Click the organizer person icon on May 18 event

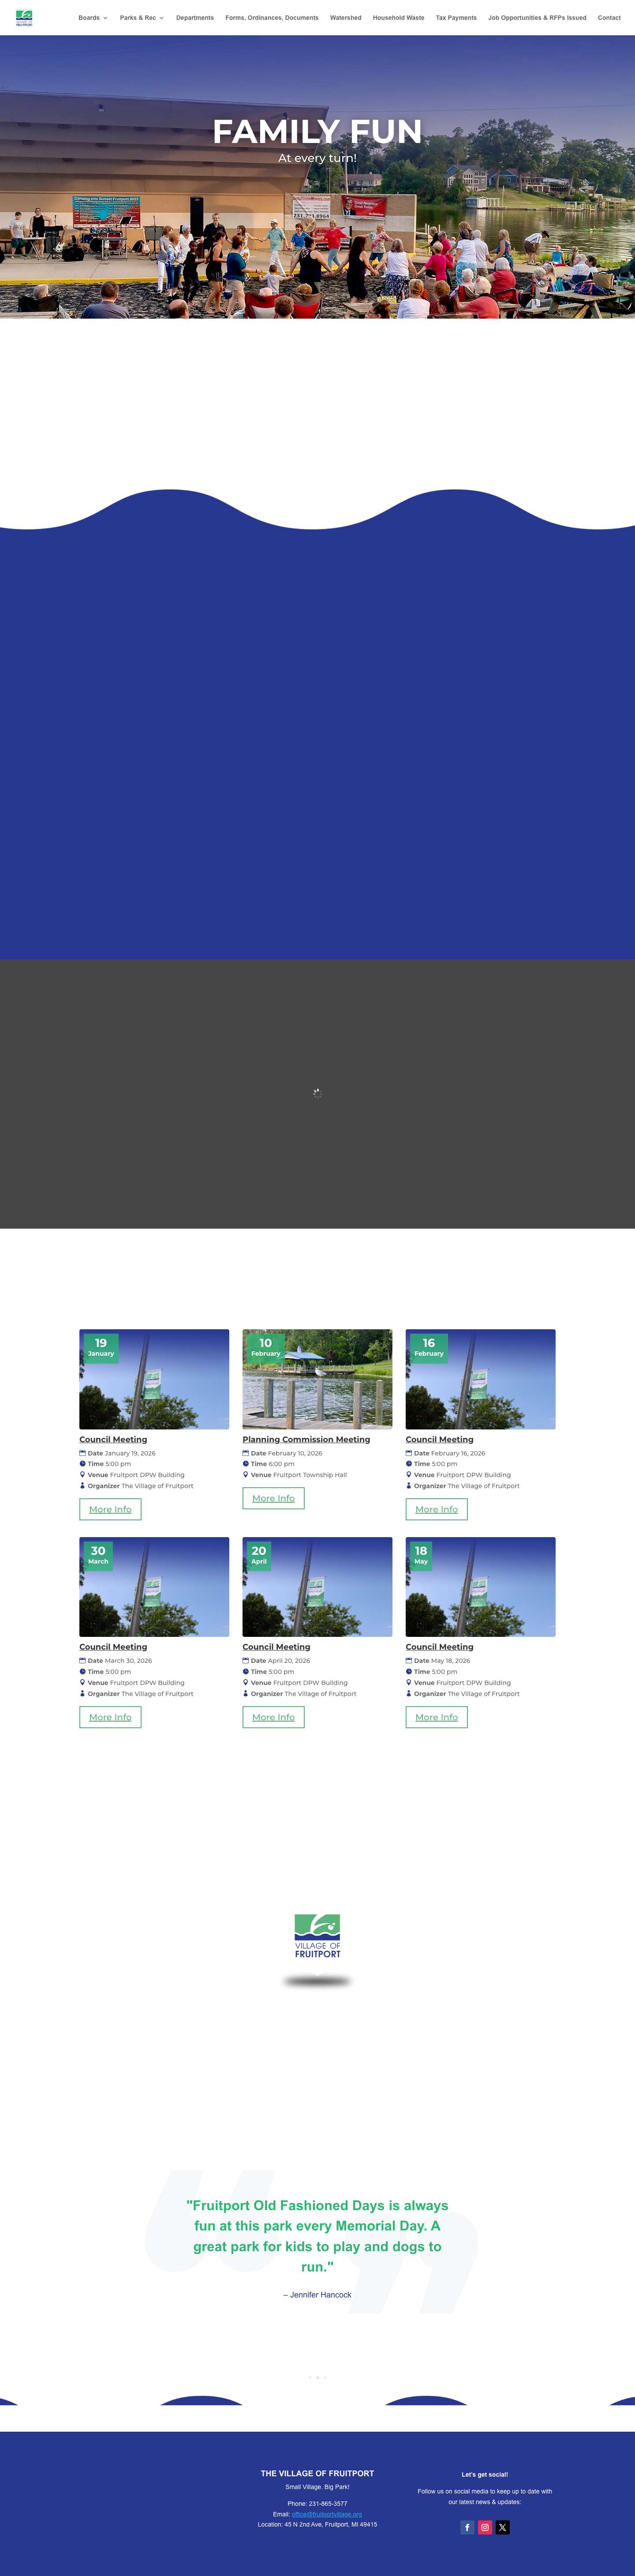pyautogui.click(x=408, y=1694)
